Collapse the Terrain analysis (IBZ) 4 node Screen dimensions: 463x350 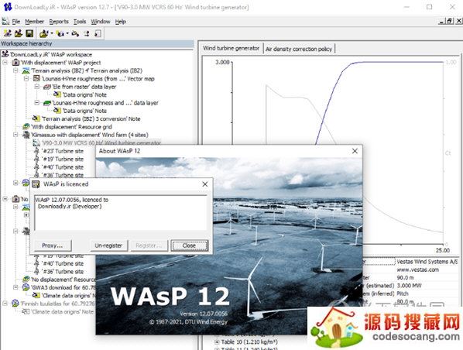[x=15, y=70]
